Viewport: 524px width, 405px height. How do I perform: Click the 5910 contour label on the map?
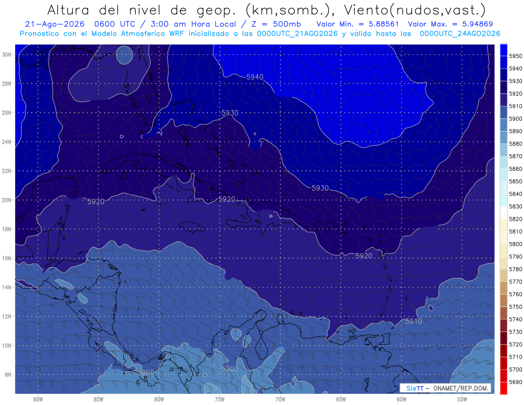click(x=414, y=321)
